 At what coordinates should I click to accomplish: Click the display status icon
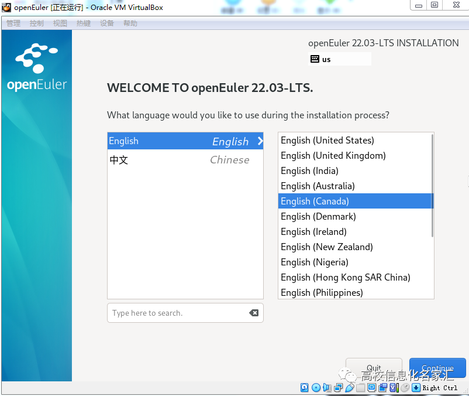tap(371, 387)
